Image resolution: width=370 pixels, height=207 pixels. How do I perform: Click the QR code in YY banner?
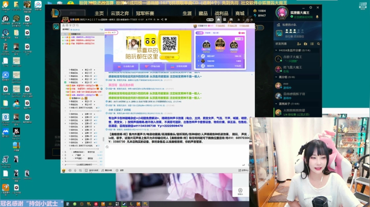pos(169,44)
